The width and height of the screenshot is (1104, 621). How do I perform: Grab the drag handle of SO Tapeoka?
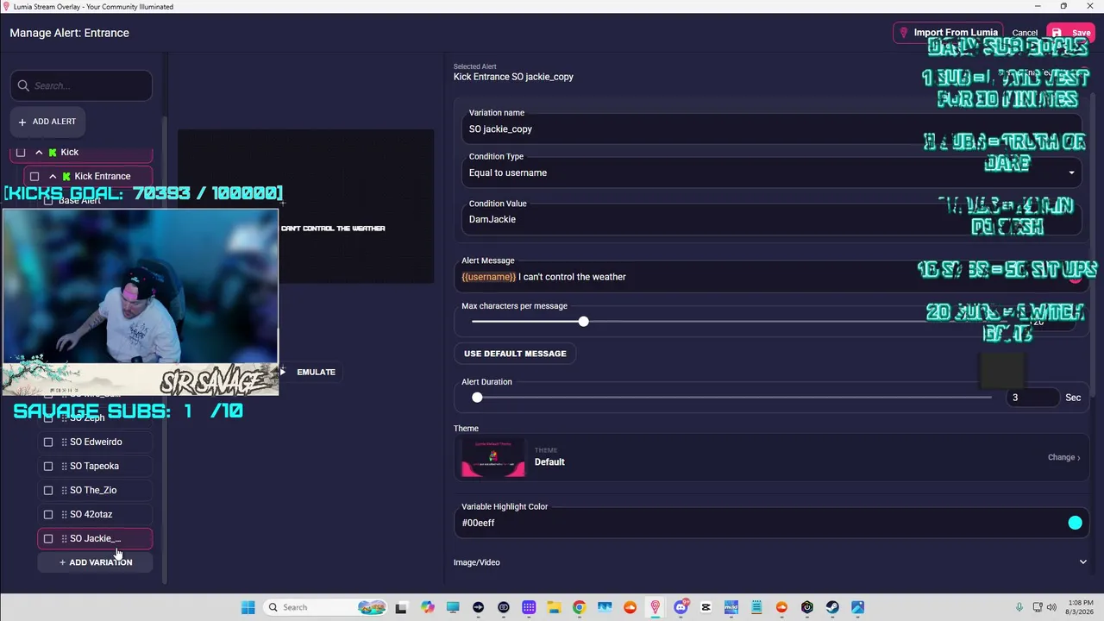tap(64, 466)
